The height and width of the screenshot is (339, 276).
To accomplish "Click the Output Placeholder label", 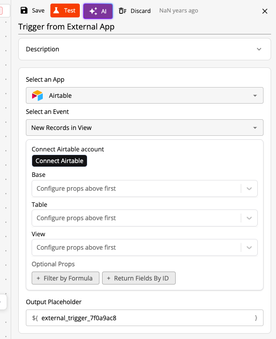I will [54, 302].
